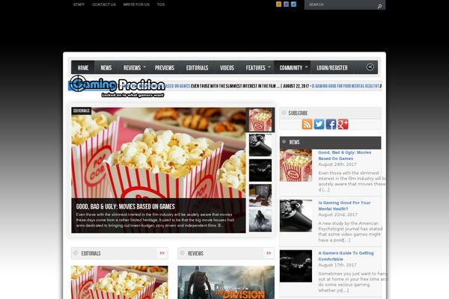449x299 pixels.
Task: Click the search magnifier icon
Action: click(379, 6)
